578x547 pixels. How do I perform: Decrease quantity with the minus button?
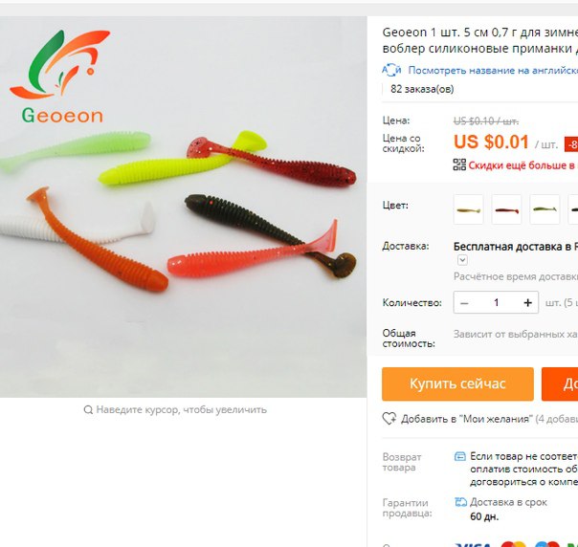pyautogui.click(x=464, y=302)
